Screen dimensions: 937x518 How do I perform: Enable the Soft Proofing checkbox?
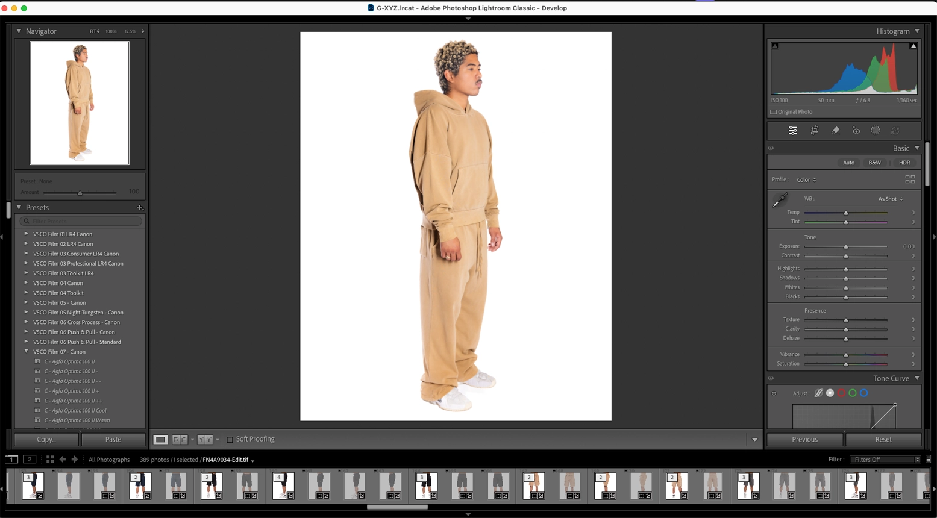(230, 440)
